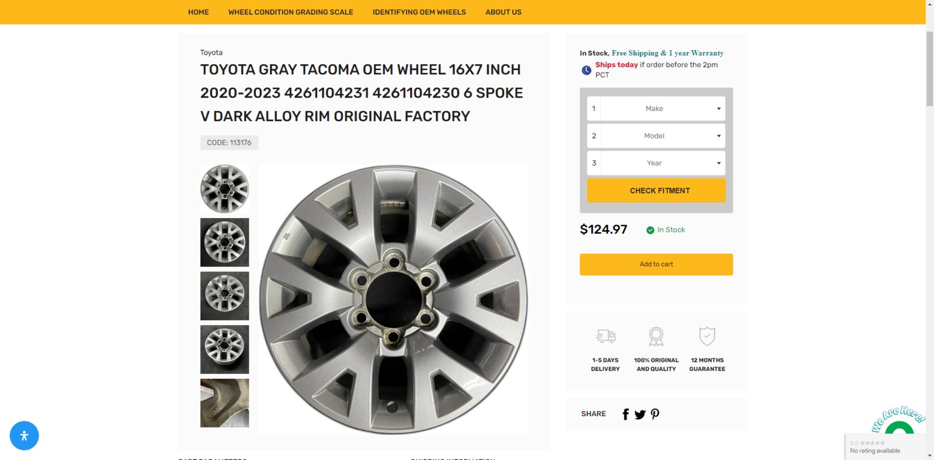Add the wheel to cart

656,264
